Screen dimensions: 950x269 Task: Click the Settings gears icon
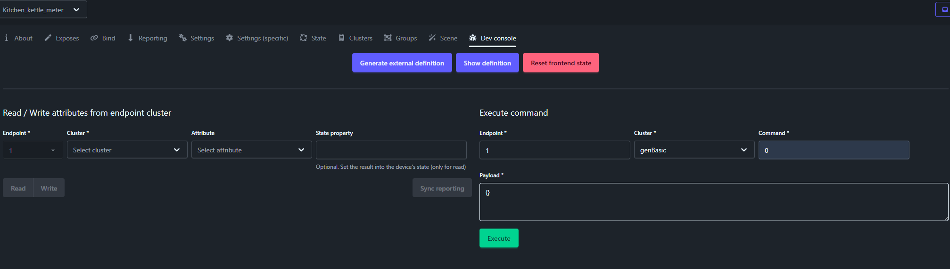pos(182,38)
